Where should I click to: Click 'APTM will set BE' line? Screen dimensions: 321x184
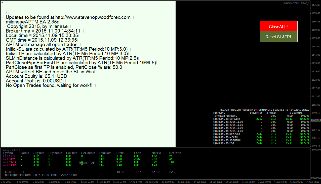[50, 72]
